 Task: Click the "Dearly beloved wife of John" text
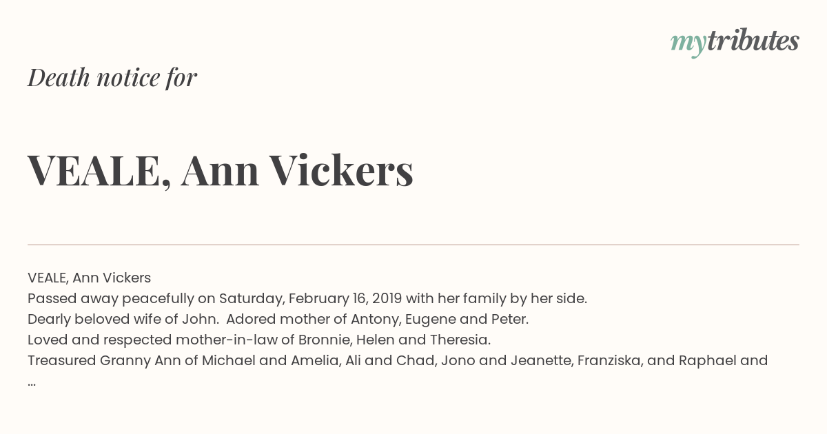122,319
